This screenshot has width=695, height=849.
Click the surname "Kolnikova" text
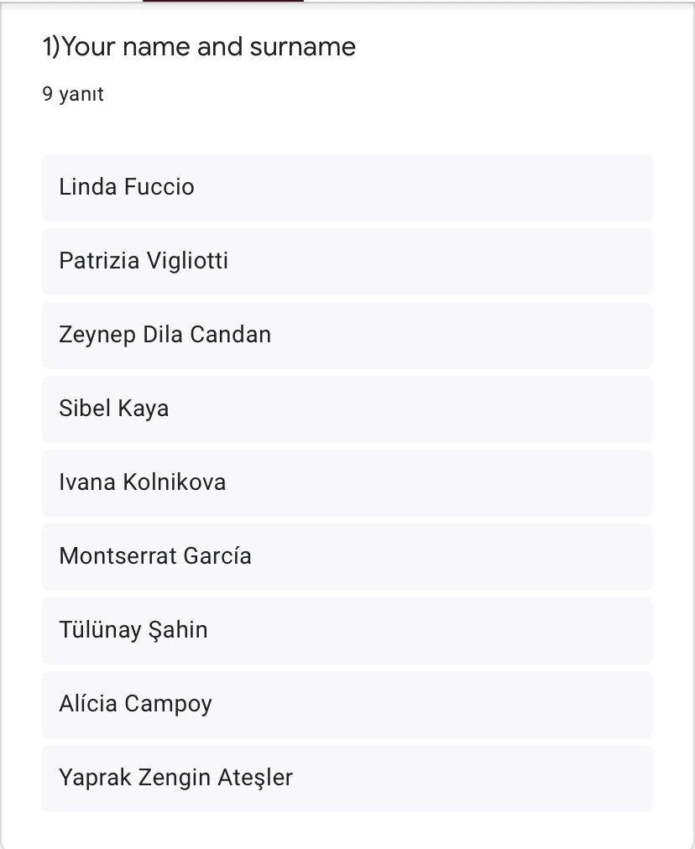click(174, 482)
